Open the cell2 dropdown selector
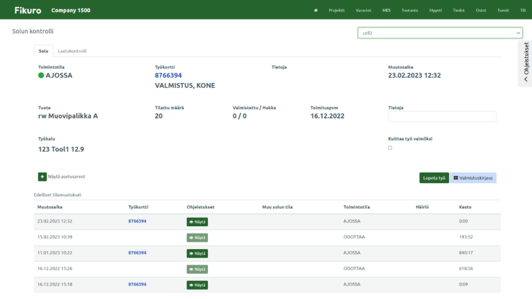Screen dimensions: 532x299 [440, 33]
